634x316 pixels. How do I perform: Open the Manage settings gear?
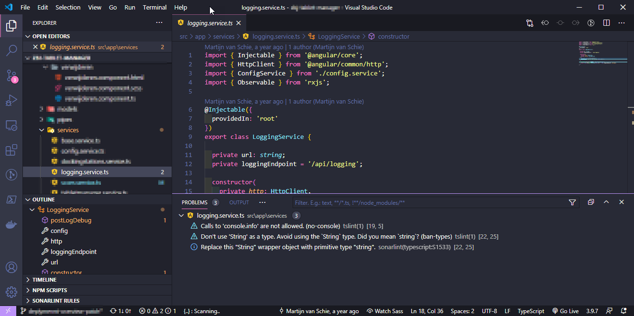point(11,292)
